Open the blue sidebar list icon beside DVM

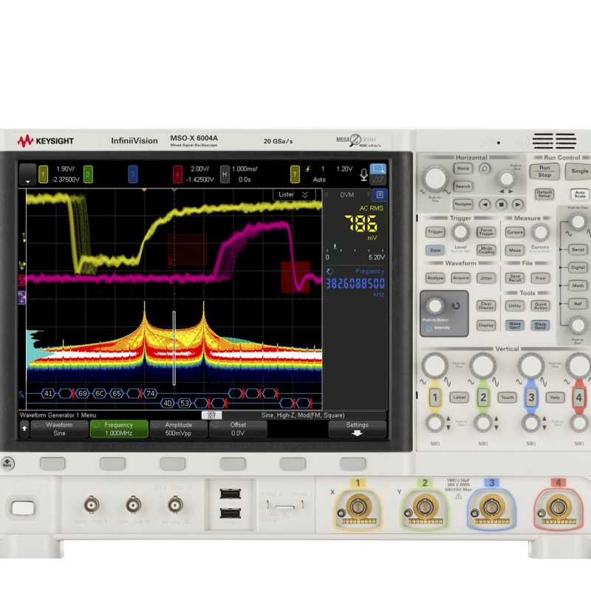(x=380, y=194)
